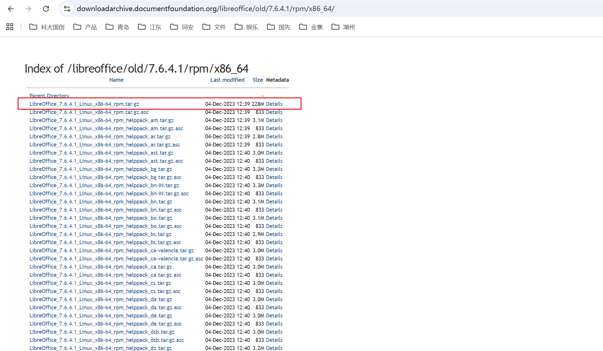The height and width of the screenshot is (351, 603).
Task: Download helppack_da.tar.gz
Action: click(x=101, y=299)
